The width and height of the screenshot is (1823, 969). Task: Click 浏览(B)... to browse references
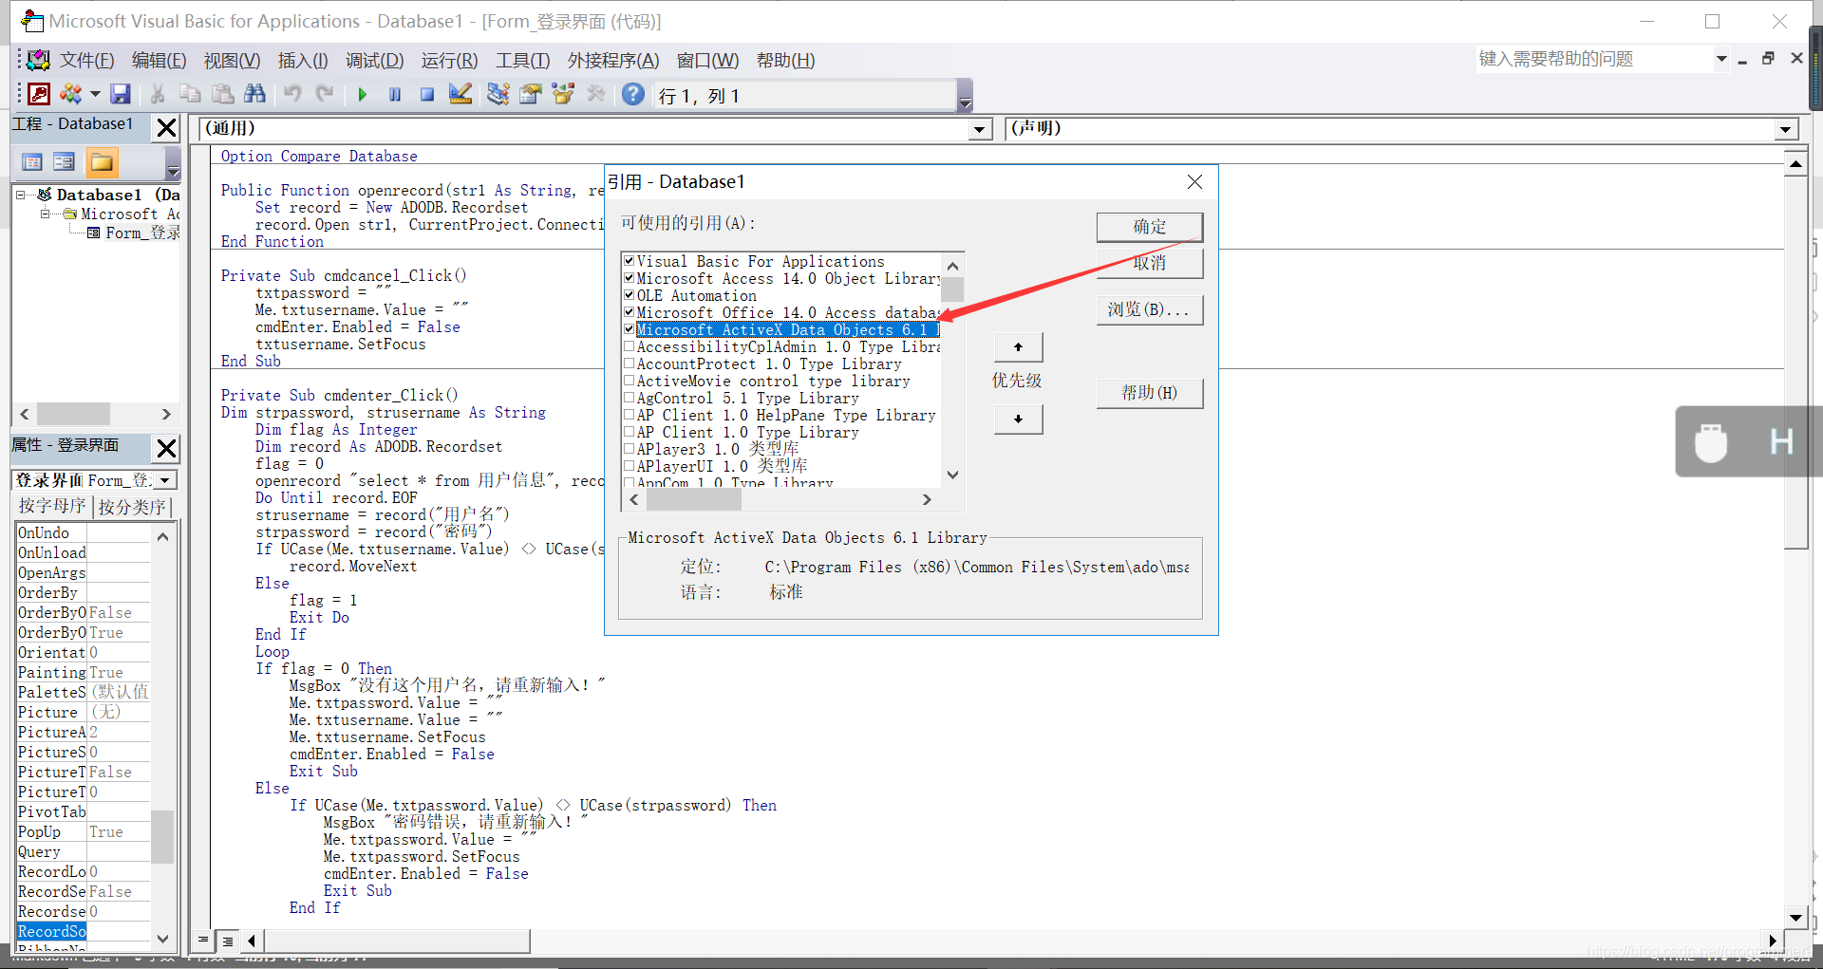pyautogui.click(x=1150, y=309)
